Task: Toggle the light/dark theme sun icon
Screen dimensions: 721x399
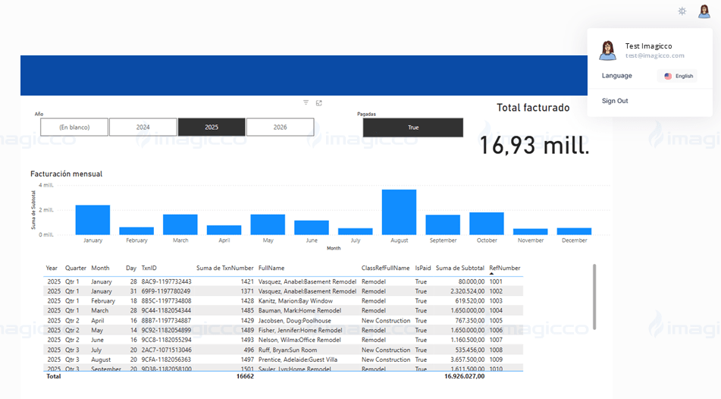Action: [x=682, y=11]
